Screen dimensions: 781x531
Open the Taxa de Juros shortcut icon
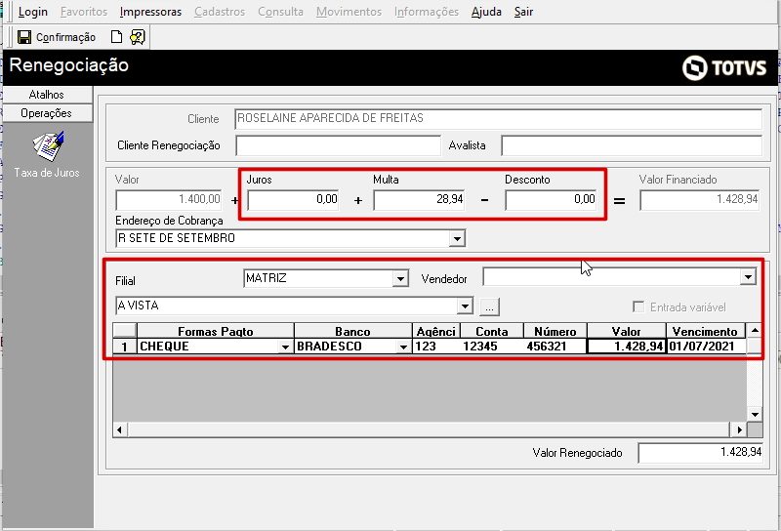coord(48,146)
